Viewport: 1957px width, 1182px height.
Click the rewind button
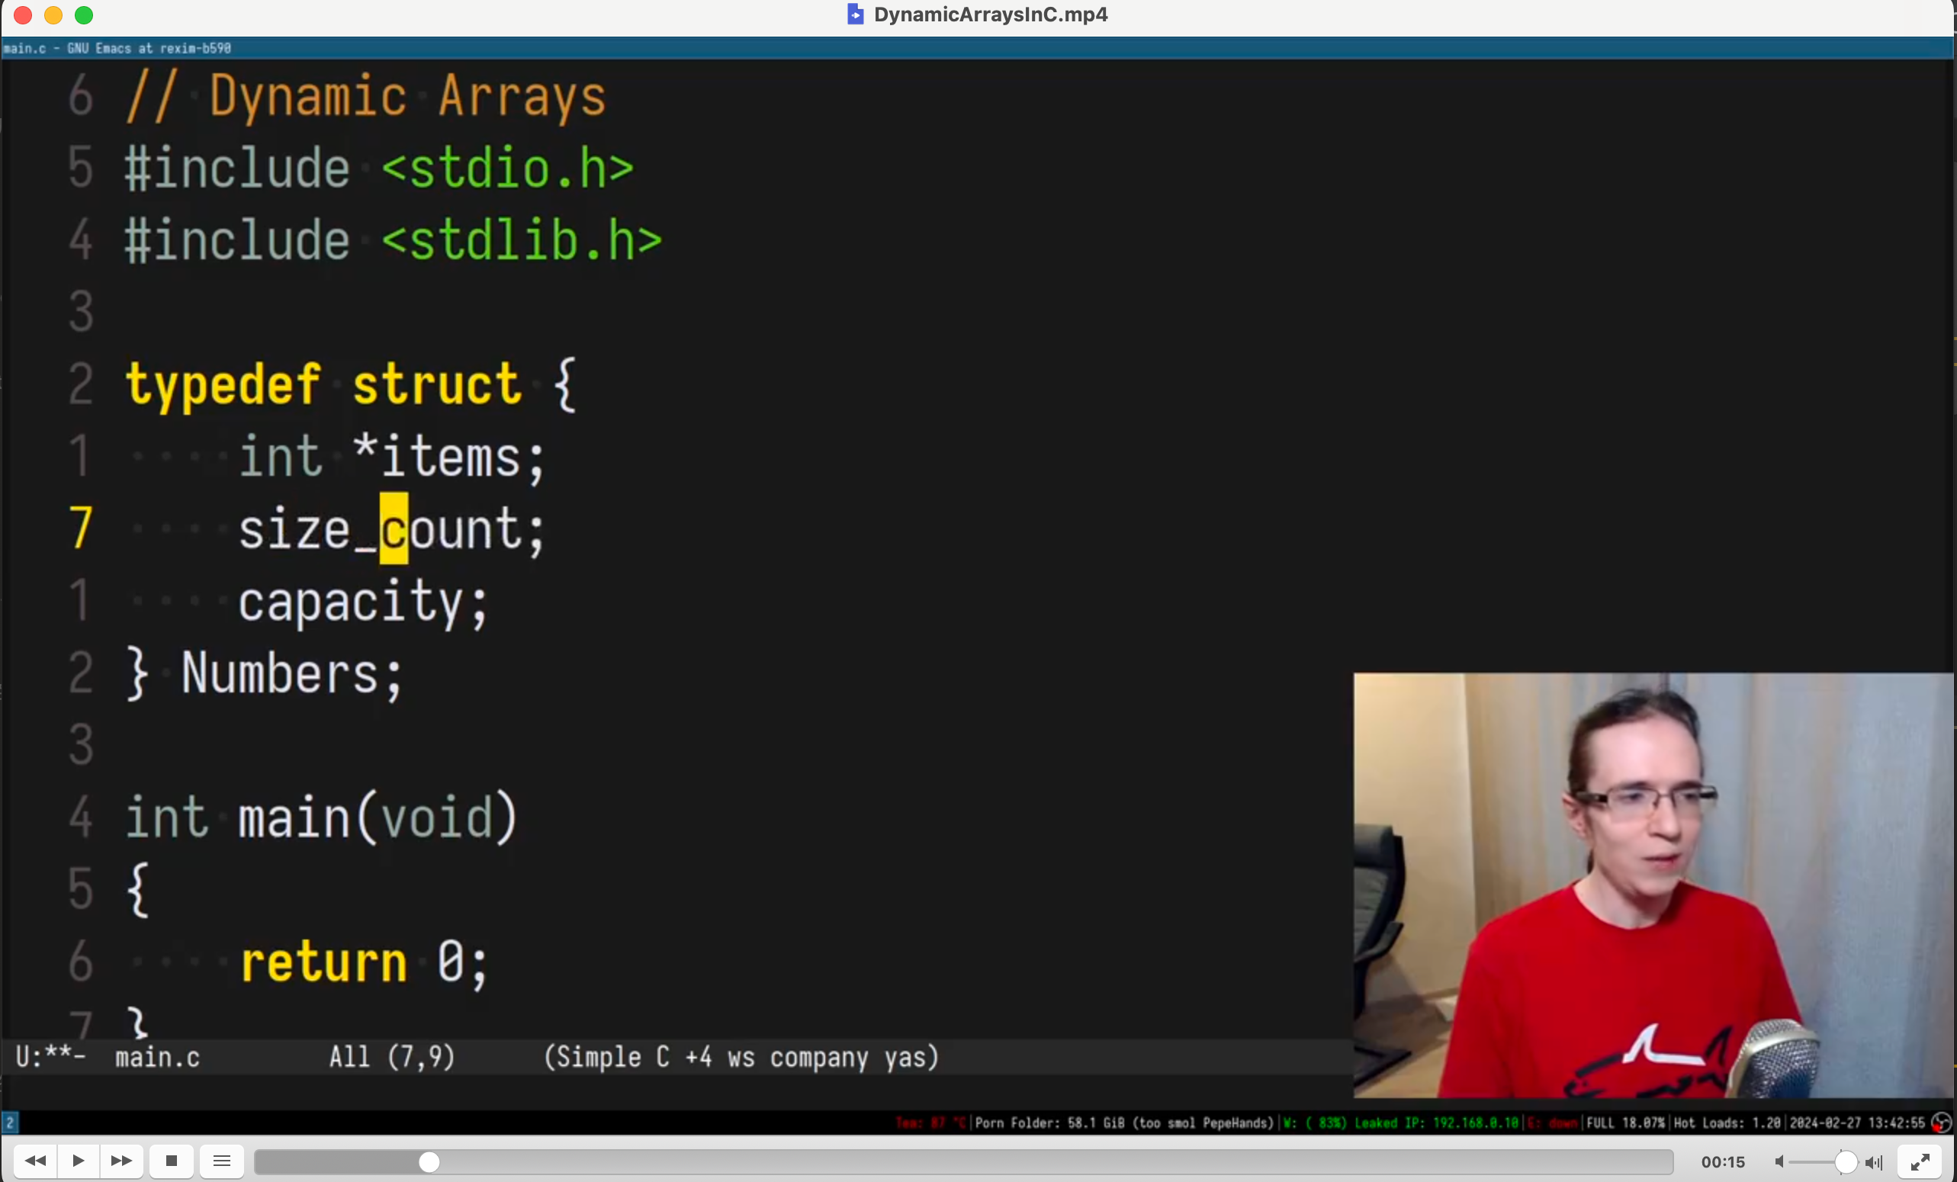(x=35, y=1161)
